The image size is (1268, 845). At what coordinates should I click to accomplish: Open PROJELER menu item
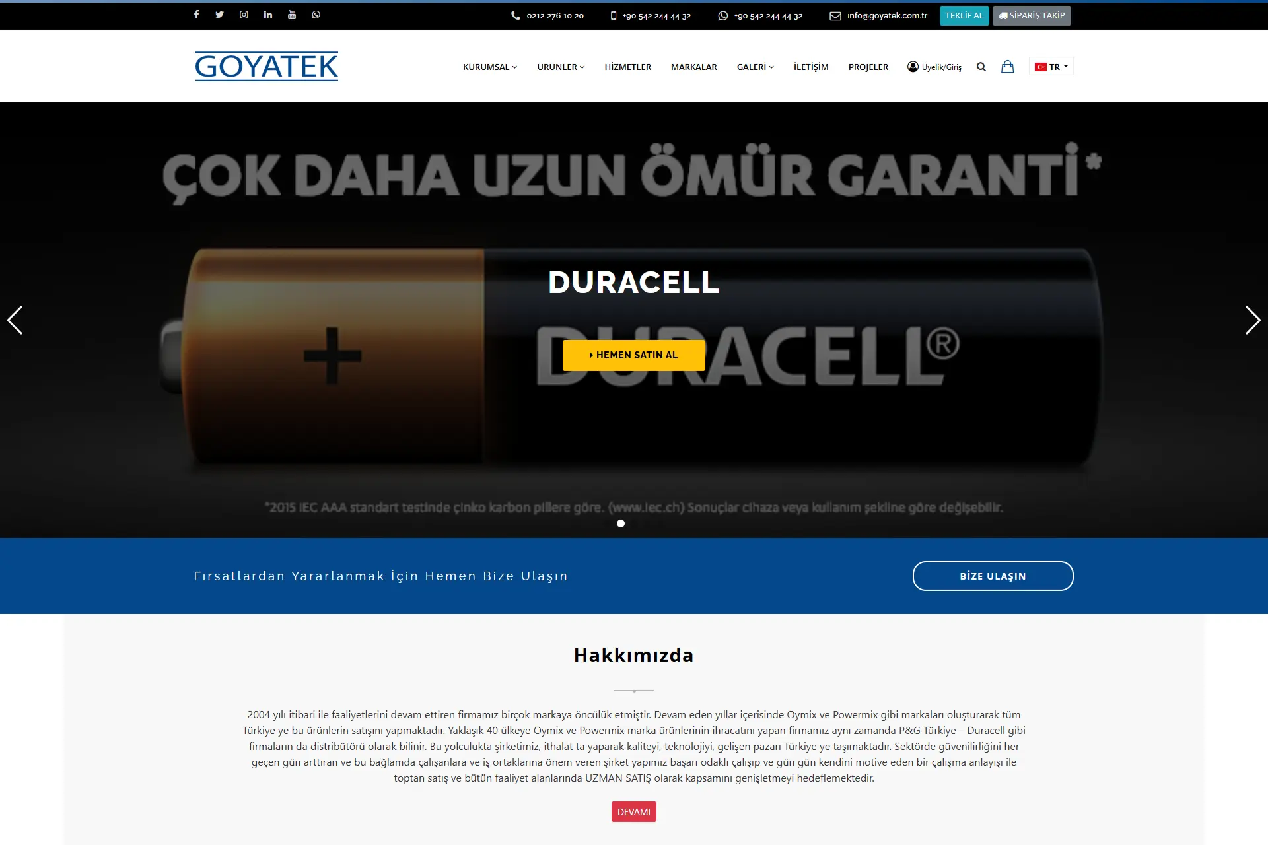click(868, 67)
